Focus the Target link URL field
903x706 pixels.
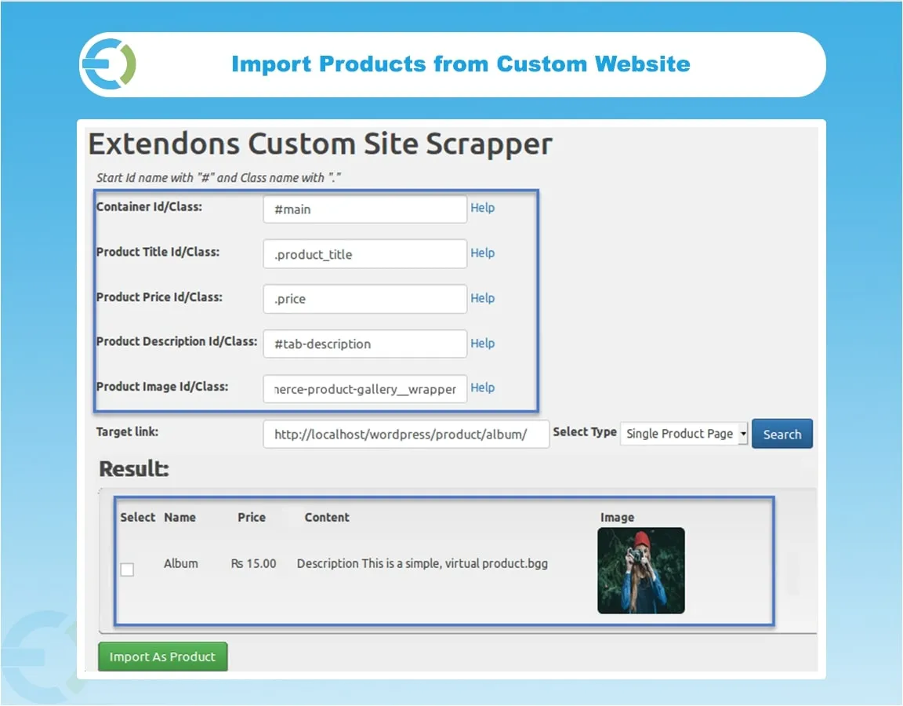[x=406, y=434]
